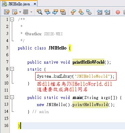
Task: Click the Find Selection magnifier icon
Action: tap(40, 12)
